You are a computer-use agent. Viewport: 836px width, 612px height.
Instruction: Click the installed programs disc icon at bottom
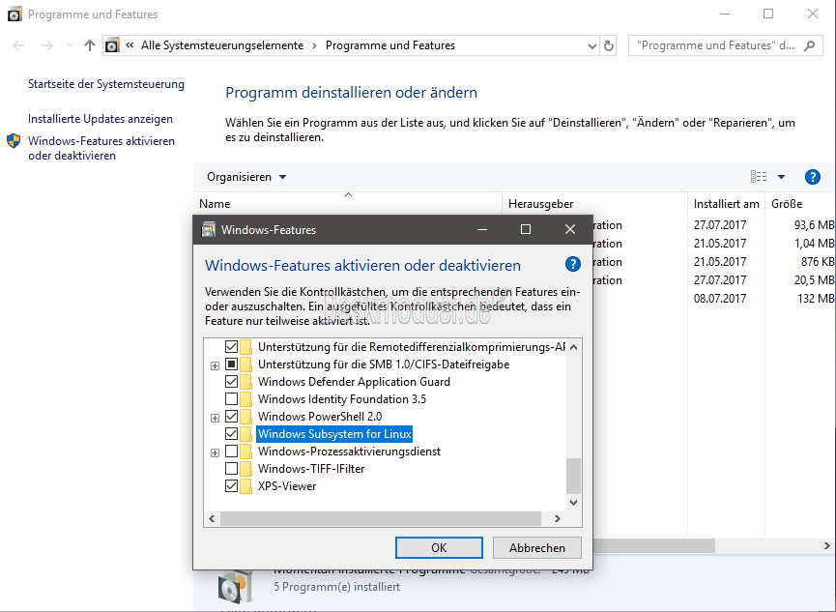(235, 587)
